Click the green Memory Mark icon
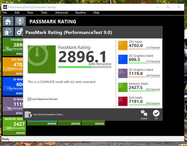 (x=123, y=87)
